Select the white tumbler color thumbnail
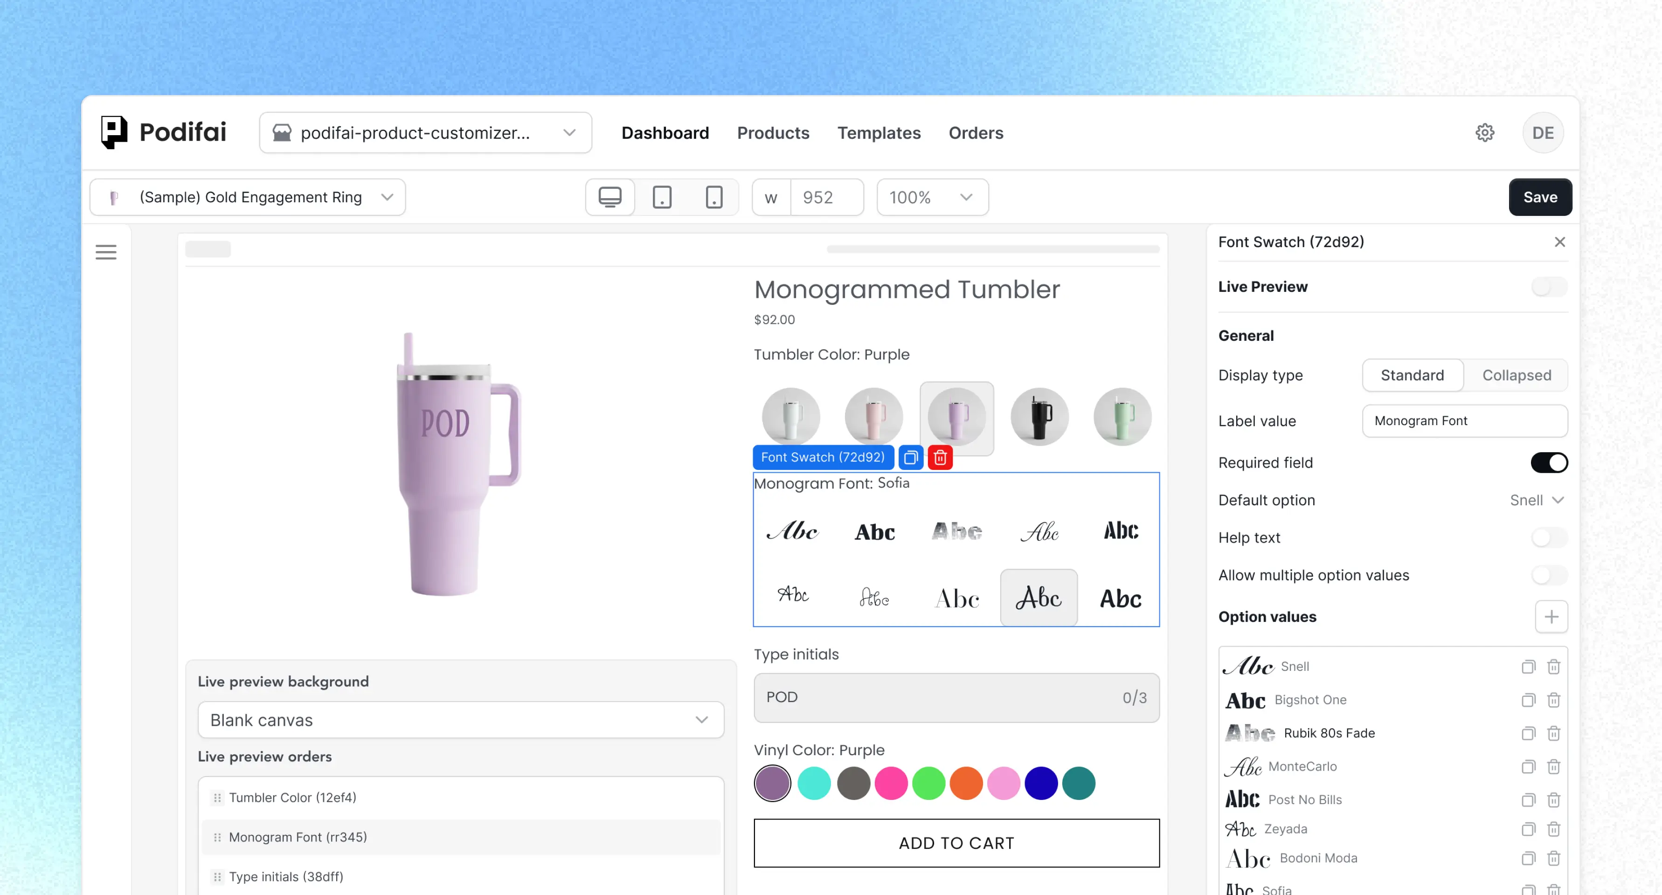This screenshot has height=895, width=1662. 790,417
